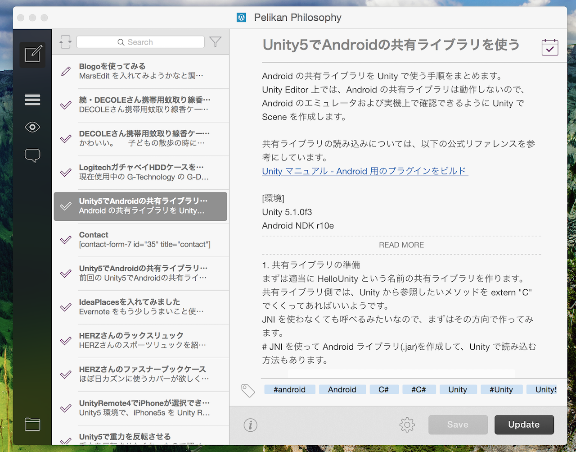Screen dimensions: 576x452
Task: Select the Android tag without a hash
Action: tap(342, 390)
